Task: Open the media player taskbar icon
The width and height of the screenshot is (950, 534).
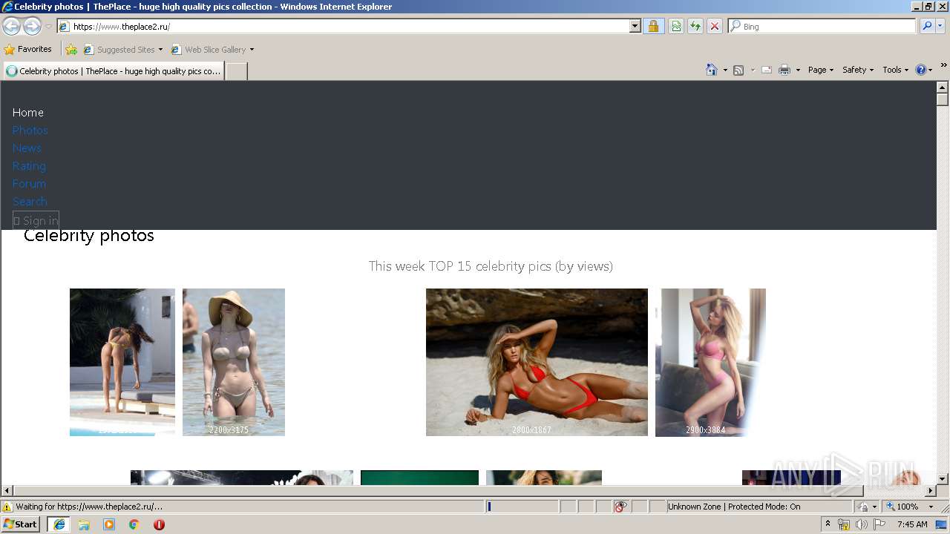Action: (x=109, y=524)
